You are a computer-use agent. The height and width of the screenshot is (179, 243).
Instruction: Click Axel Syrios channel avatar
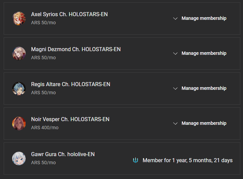pyautogui.click(x=19, y=19)
